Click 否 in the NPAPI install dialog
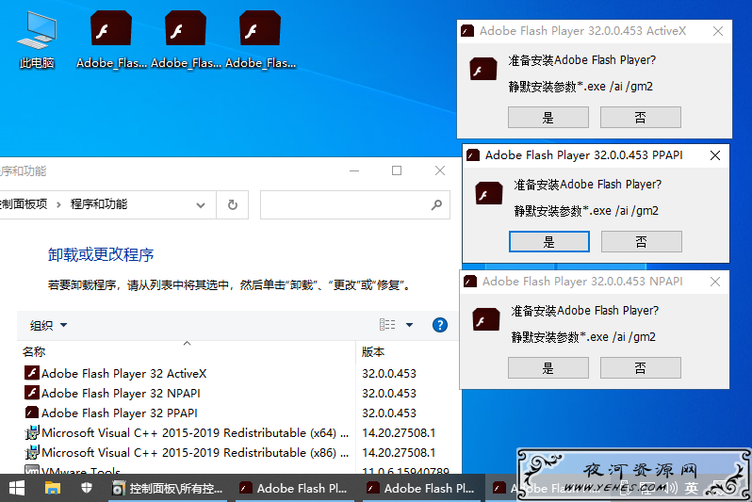The height and width of the screenshot is (502, 752). click(x=640, y=367)
